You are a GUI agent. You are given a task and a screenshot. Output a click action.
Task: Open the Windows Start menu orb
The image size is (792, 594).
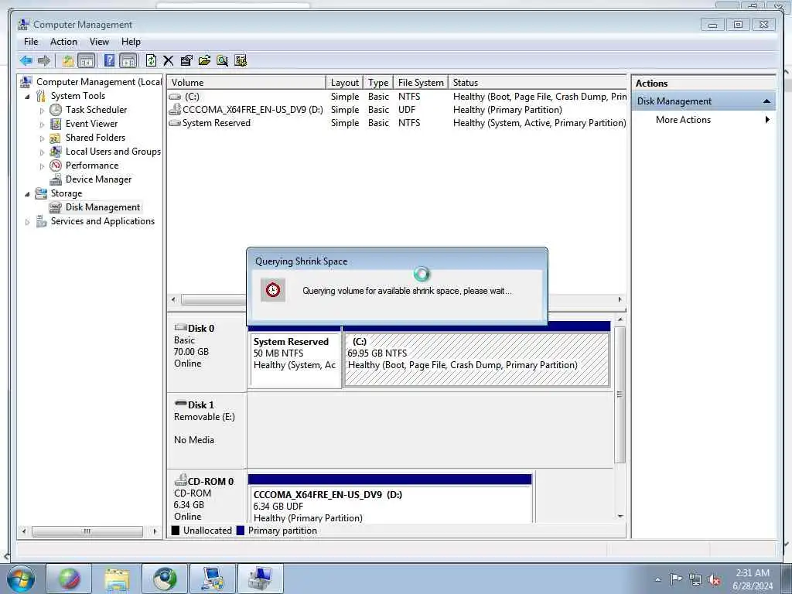coord(21,579)
